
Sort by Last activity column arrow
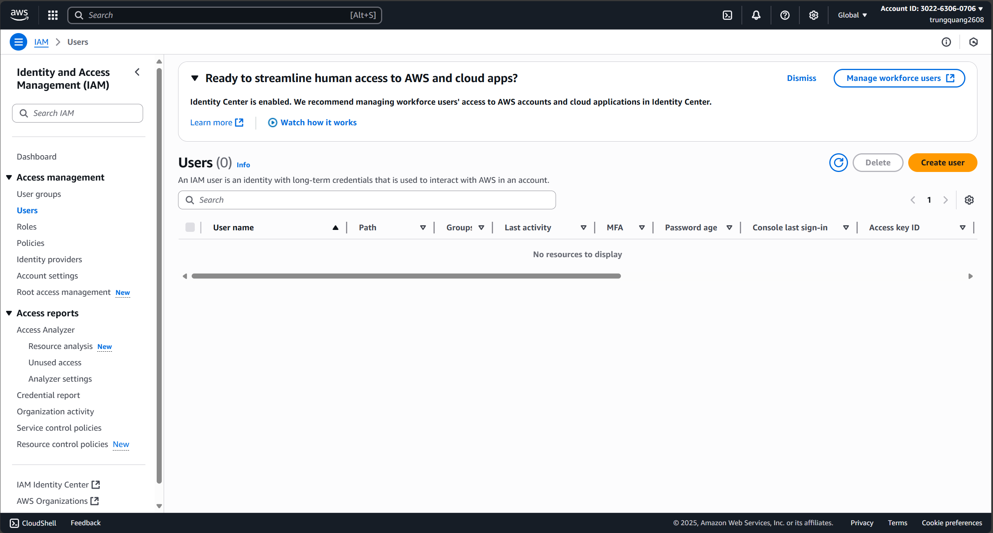pyautogui.click(x=583, y=228)
